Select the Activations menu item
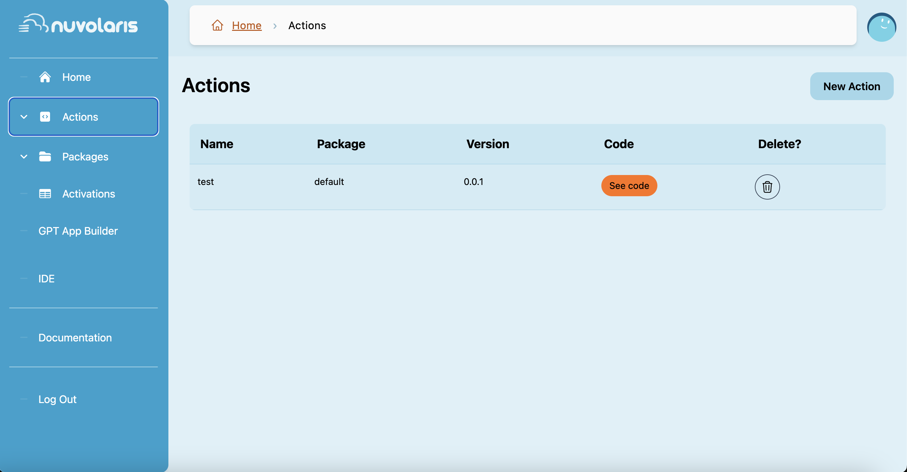Image resolution: width=907 pixels, height=472 pixels. [x=88, y=194]
